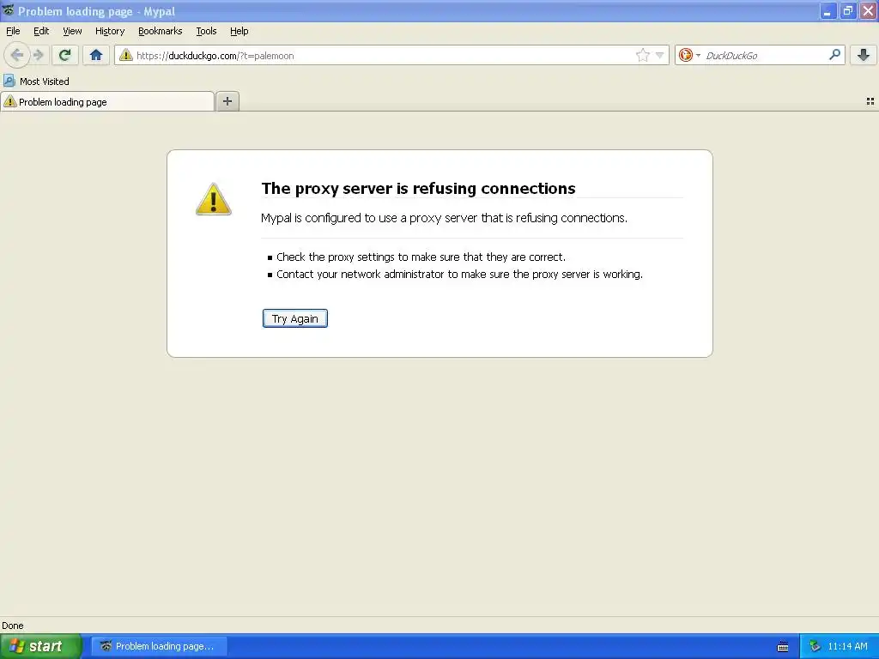The width and height of the screenshot is (879, 659).
Task: Click the DuckDuckGo search engine icon
Action: [x=685, y=55]
